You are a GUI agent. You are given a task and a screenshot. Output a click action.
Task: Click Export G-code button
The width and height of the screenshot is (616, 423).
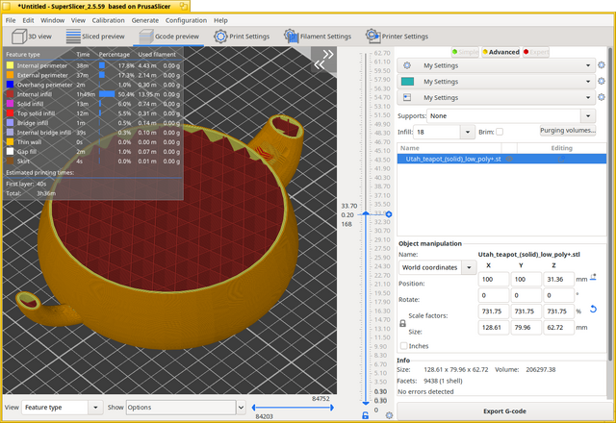(x=504, y=411)
